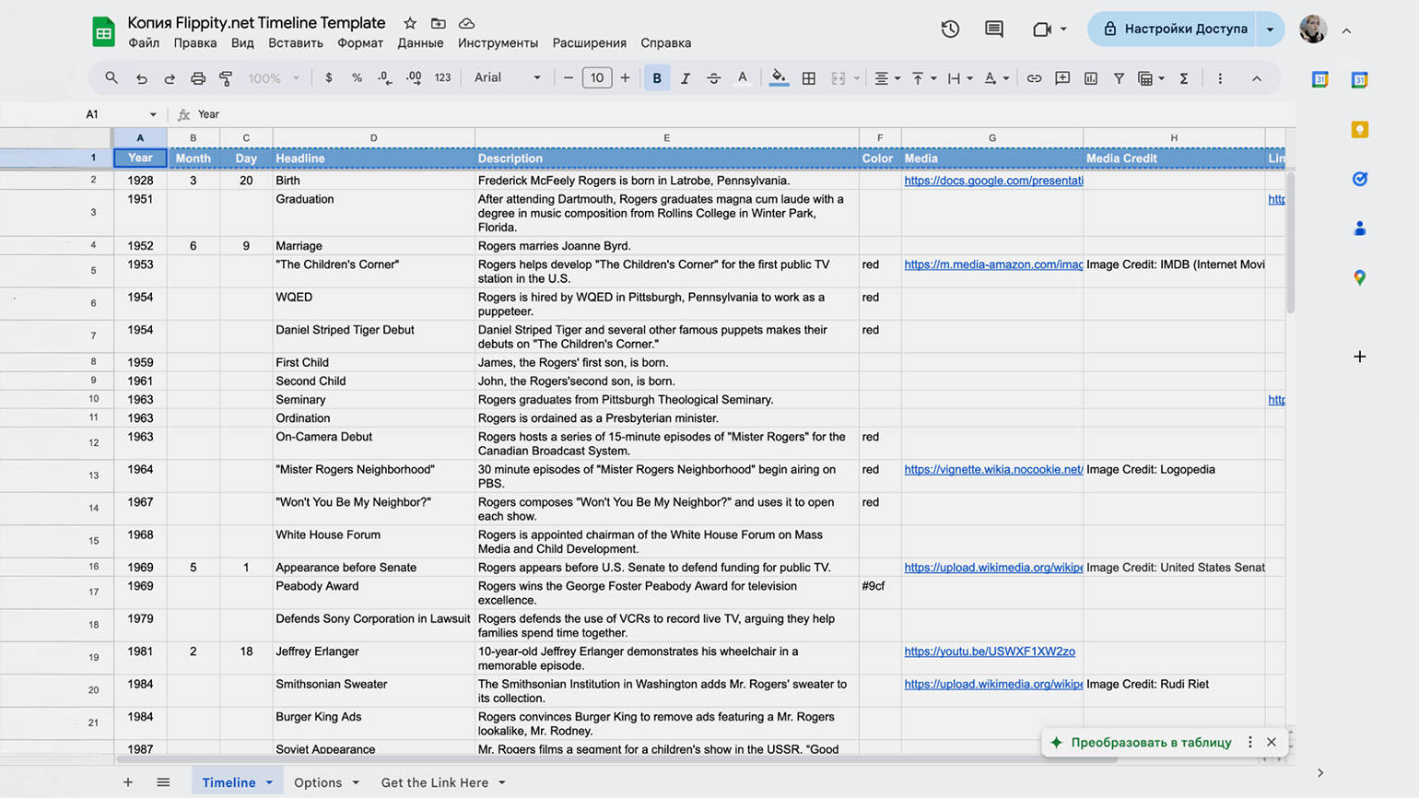The image size is (1419, 798).
Task: Open the youtu.be/USWXF1XW2zo link
Action: tap(990, 651)
